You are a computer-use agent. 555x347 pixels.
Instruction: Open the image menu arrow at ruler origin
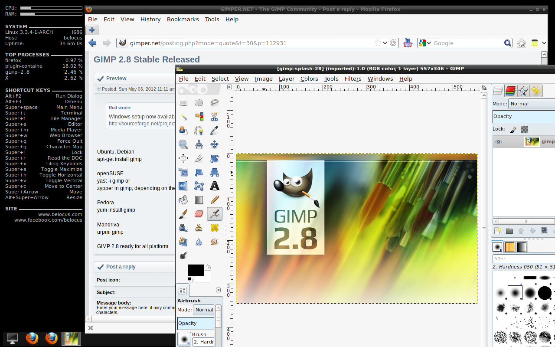[230, 87]
